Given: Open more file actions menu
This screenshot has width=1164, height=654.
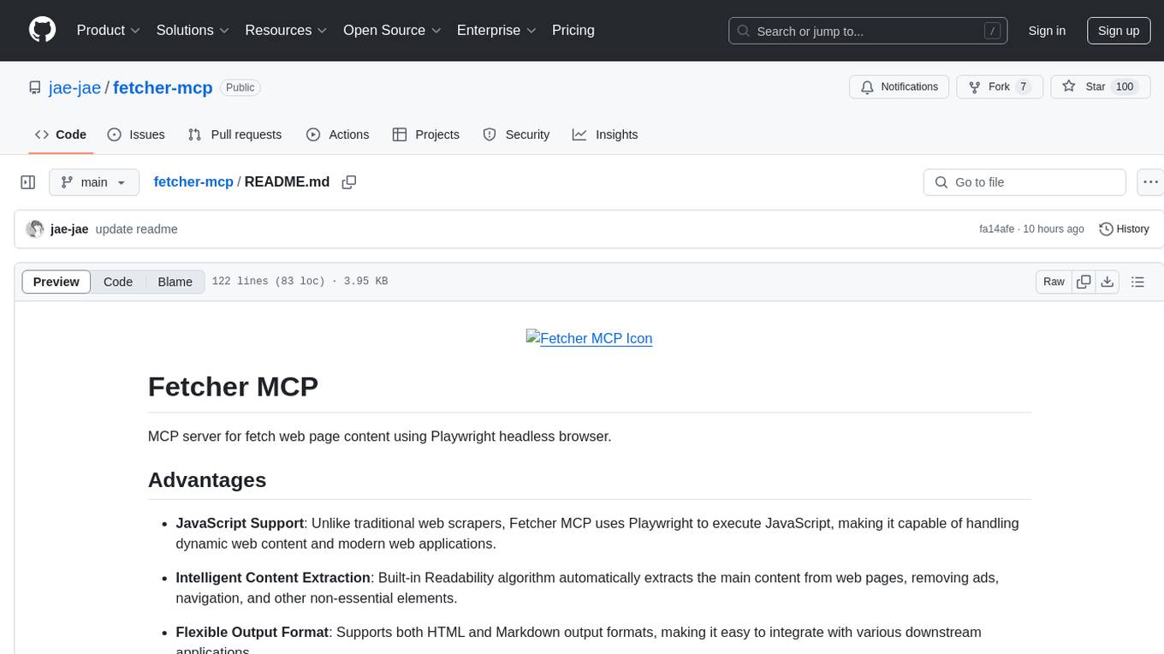Looking at the screenshot, I should (x=1150, y=182).
